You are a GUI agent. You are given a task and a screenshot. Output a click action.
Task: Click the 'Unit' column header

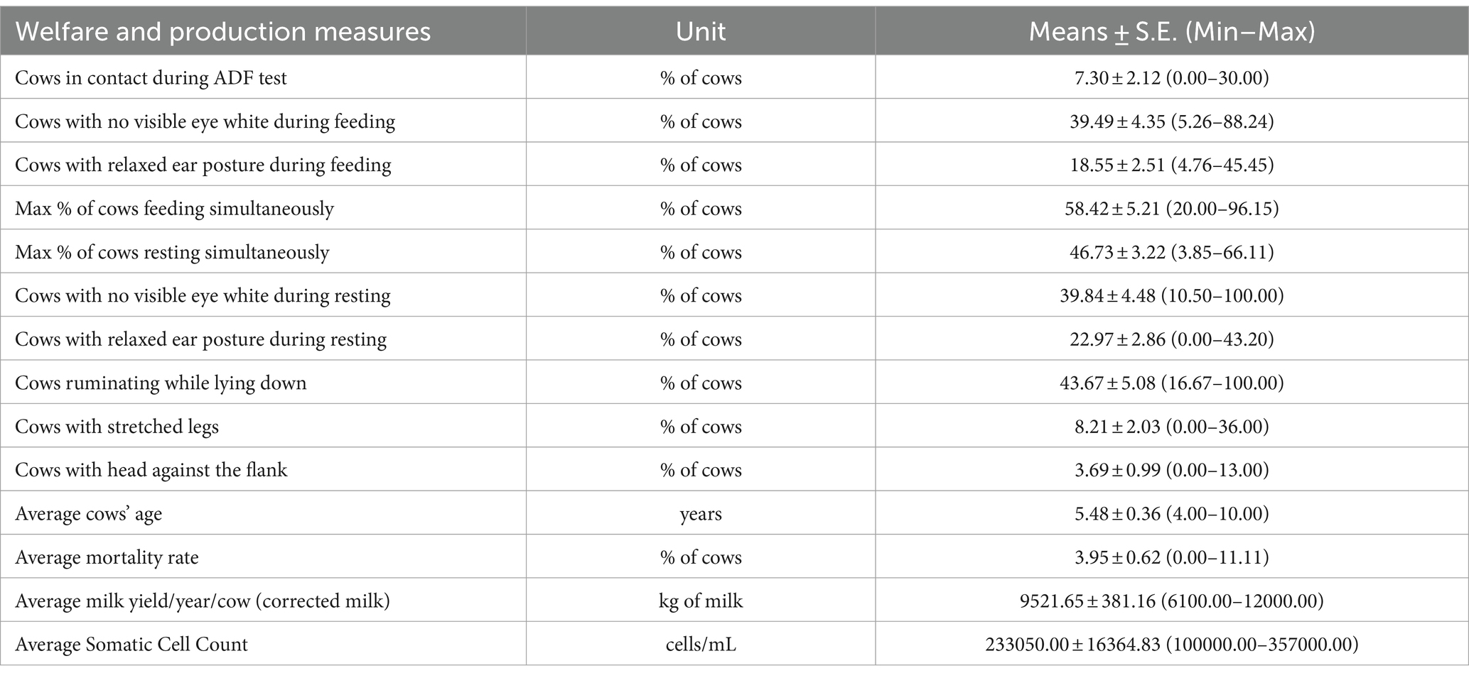(700, 32)
